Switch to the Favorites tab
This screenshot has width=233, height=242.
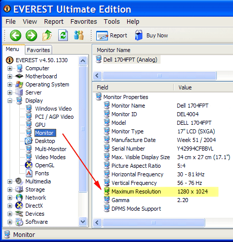38,50
